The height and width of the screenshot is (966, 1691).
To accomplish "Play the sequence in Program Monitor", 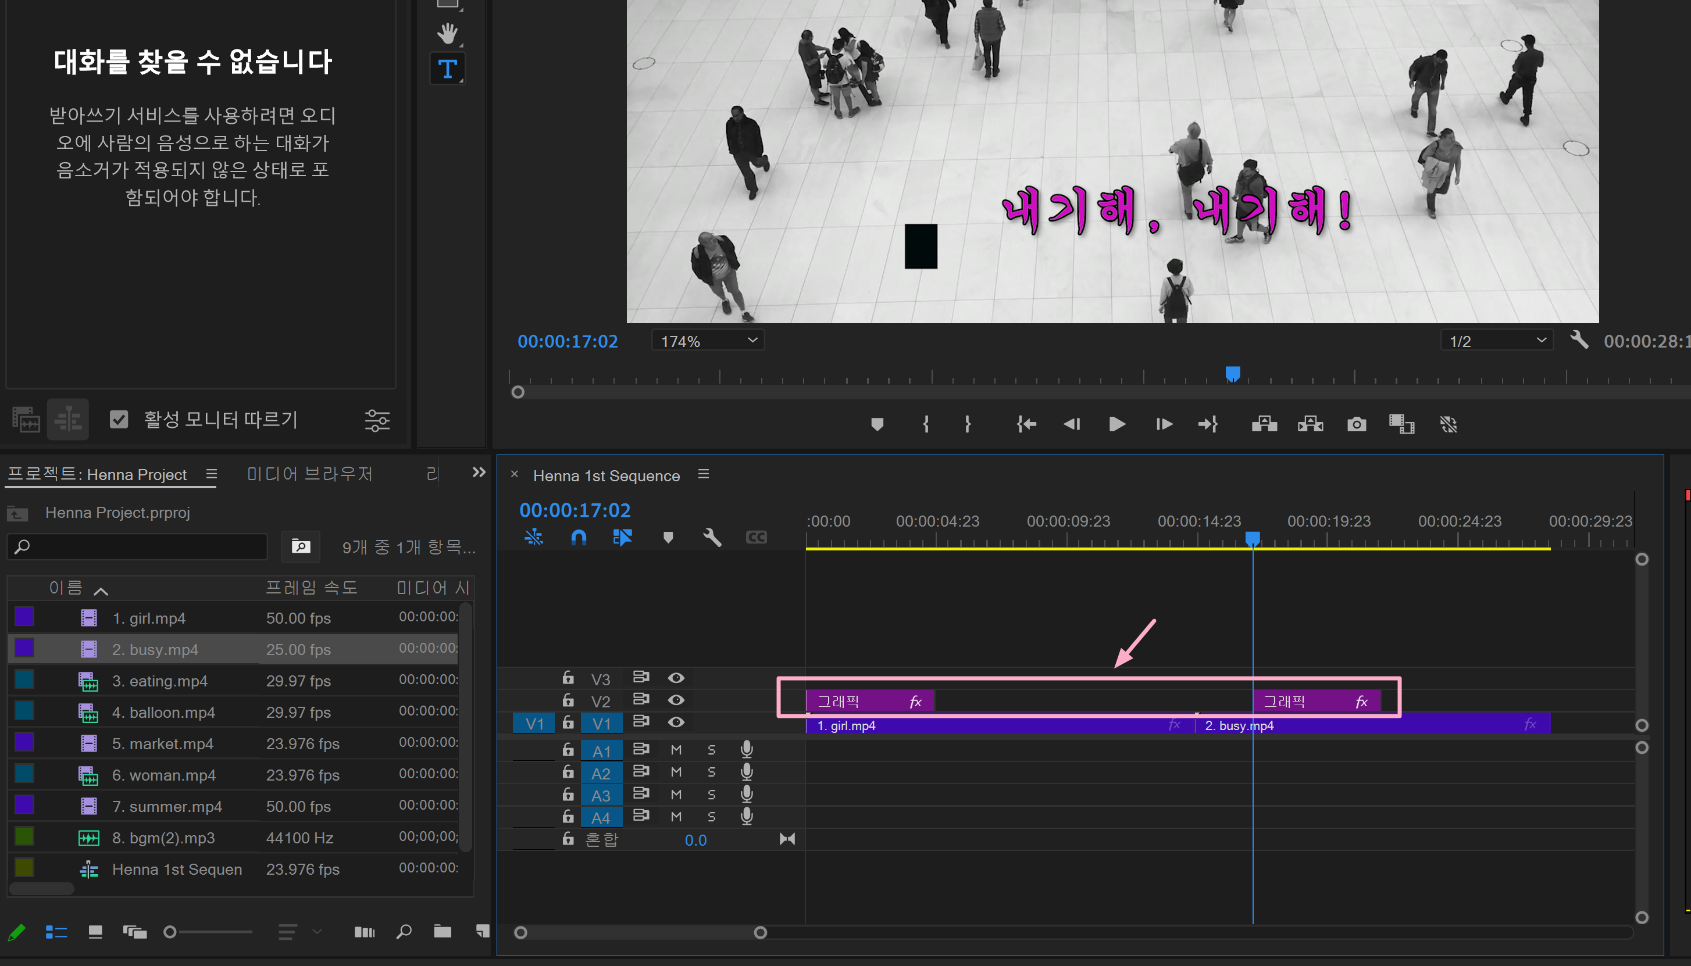I will click(x=1117, y=424).
